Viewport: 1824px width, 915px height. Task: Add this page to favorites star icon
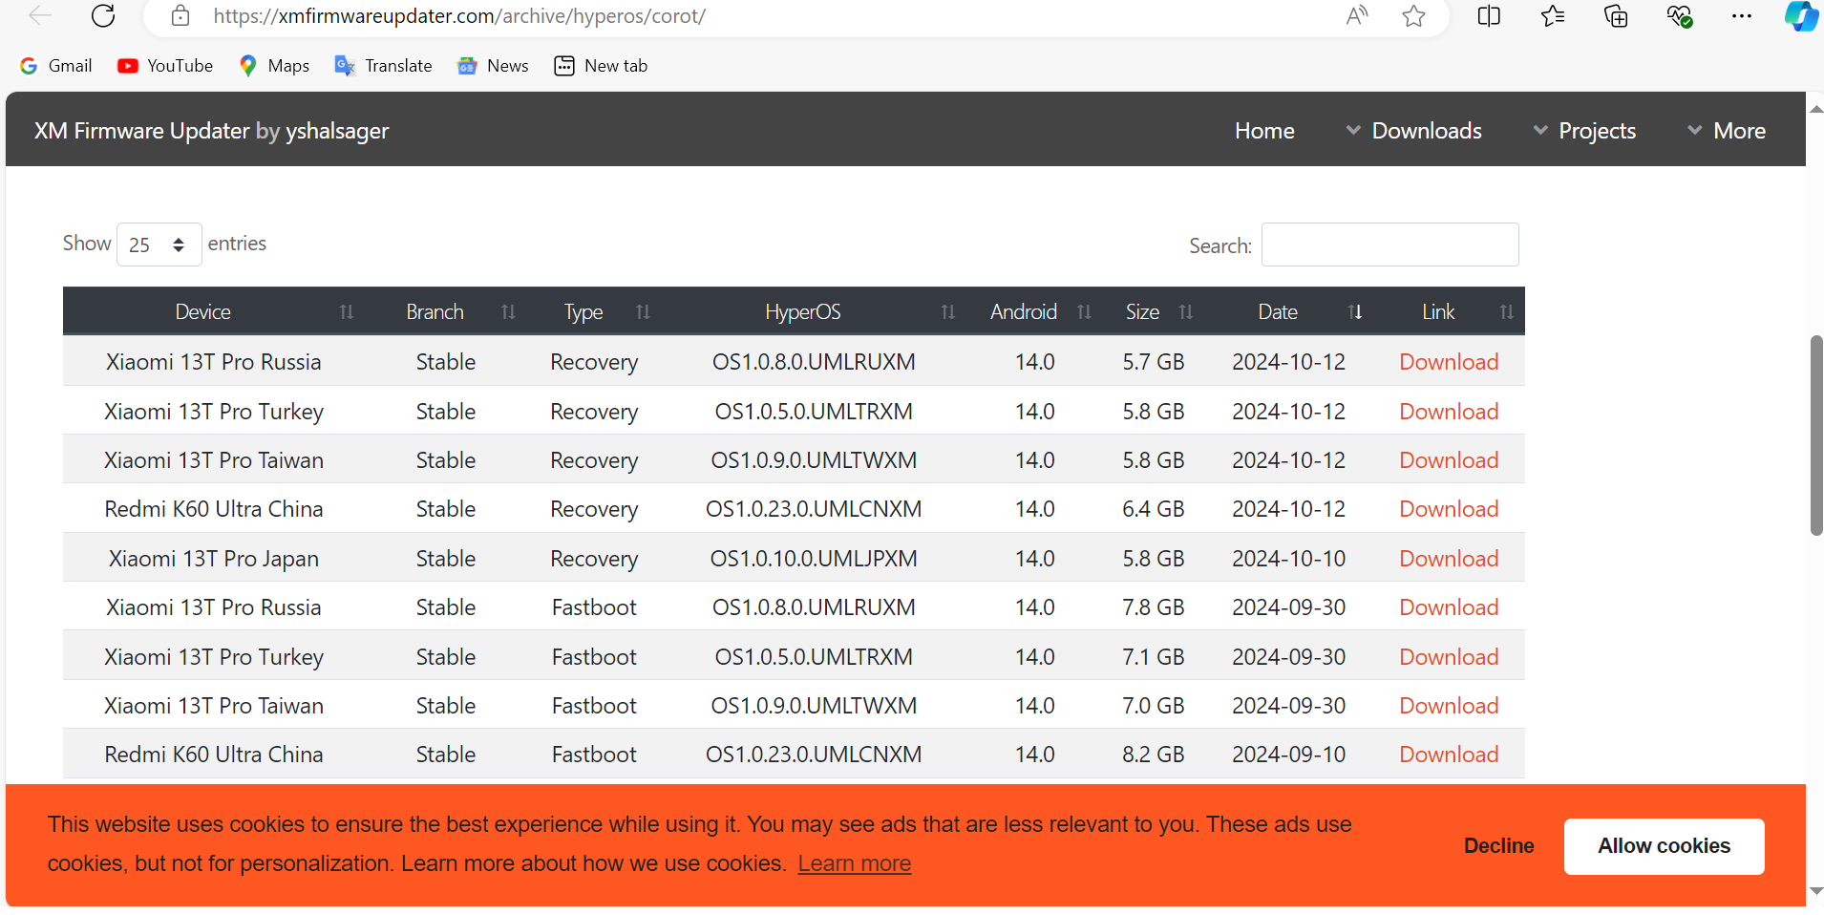point(1414,15)
